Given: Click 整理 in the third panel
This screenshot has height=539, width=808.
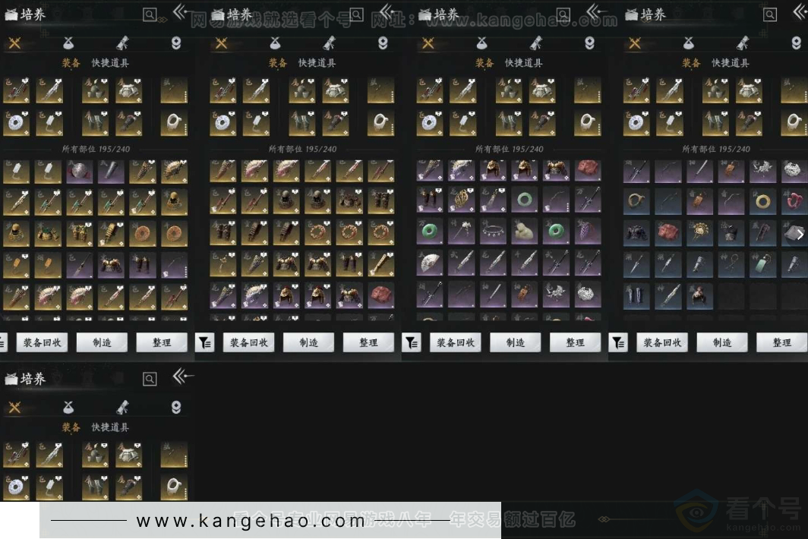Looking at the screenshot, I should pyautogui.click(x=575, y=342).
